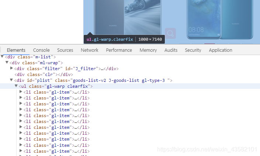Select the div filter J_filter element row
Screen dimensions: 260x156
coord(130,69)
